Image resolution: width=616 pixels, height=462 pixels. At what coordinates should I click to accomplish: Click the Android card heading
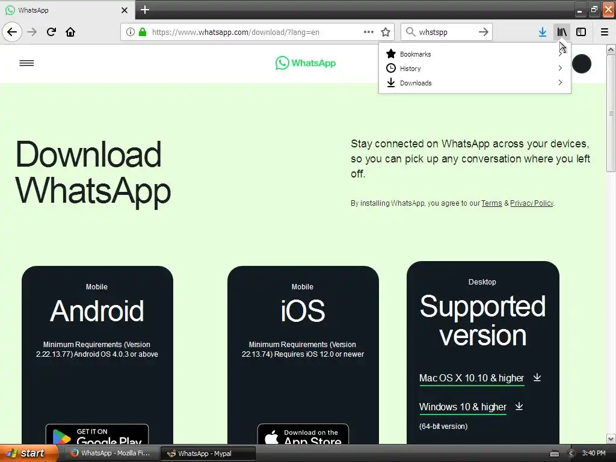(x=97, y=311)
